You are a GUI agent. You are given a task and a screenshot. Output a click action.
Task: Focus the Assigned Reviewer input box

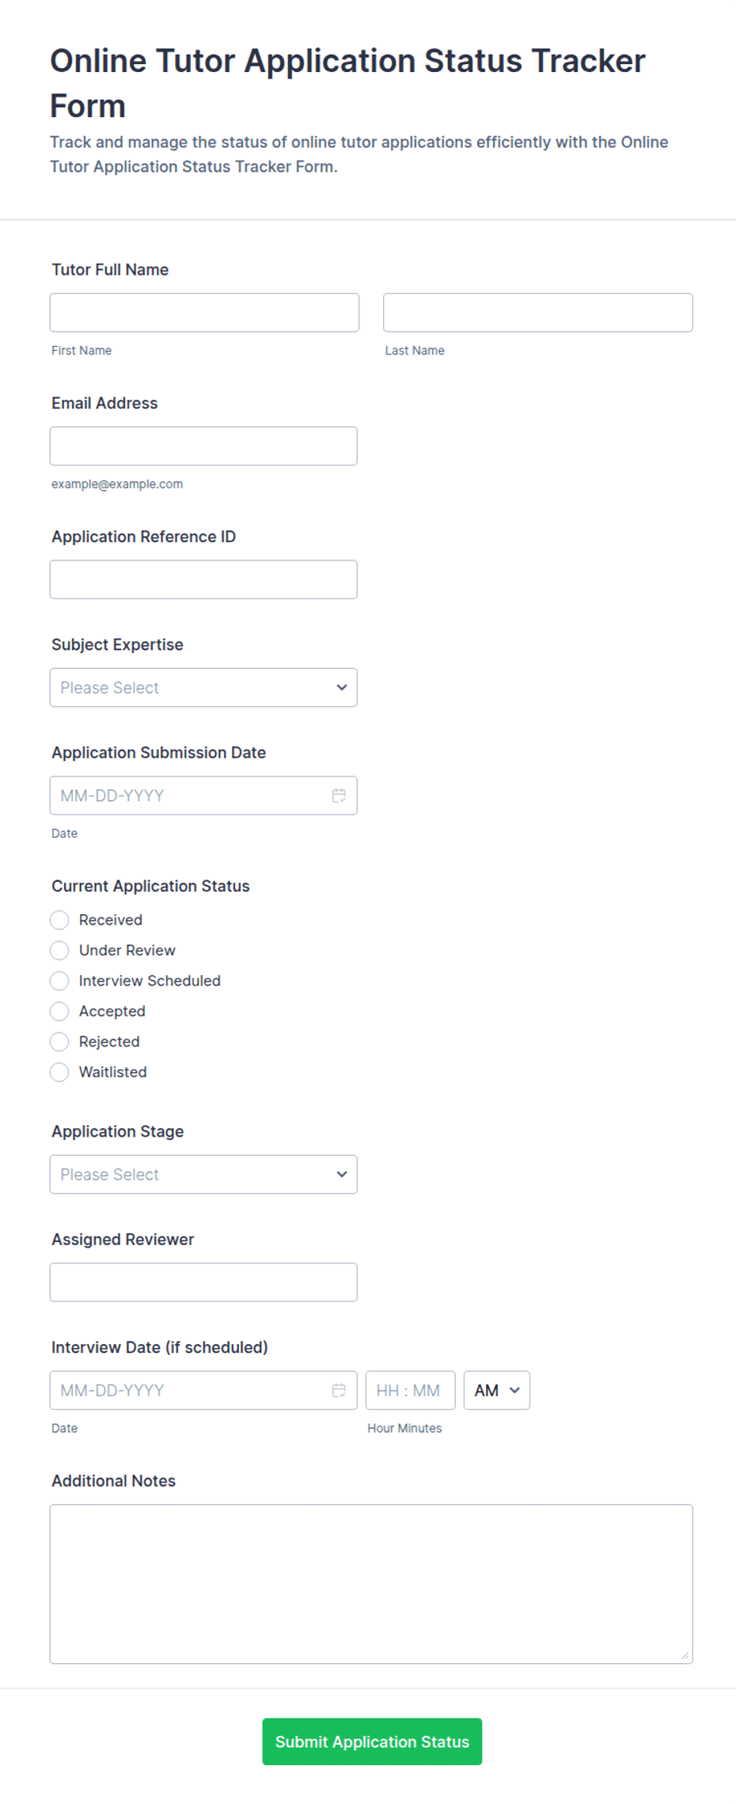pyautogui.click(x=203, y=1282)
